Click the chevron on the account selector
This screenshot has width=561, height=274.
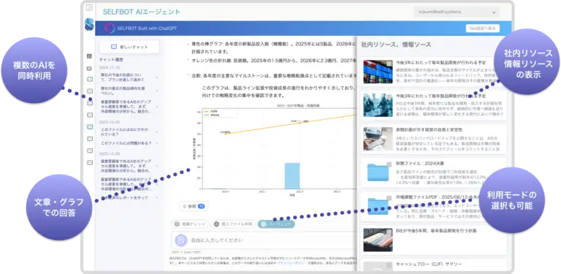coord(494,12)
